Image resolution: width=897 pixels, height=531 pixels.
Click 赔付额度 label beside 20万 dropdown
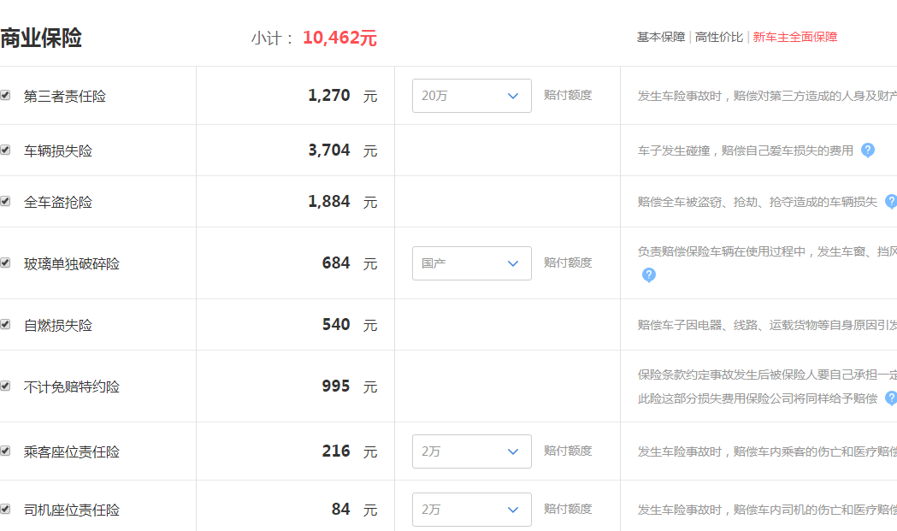tap(568, 95)
